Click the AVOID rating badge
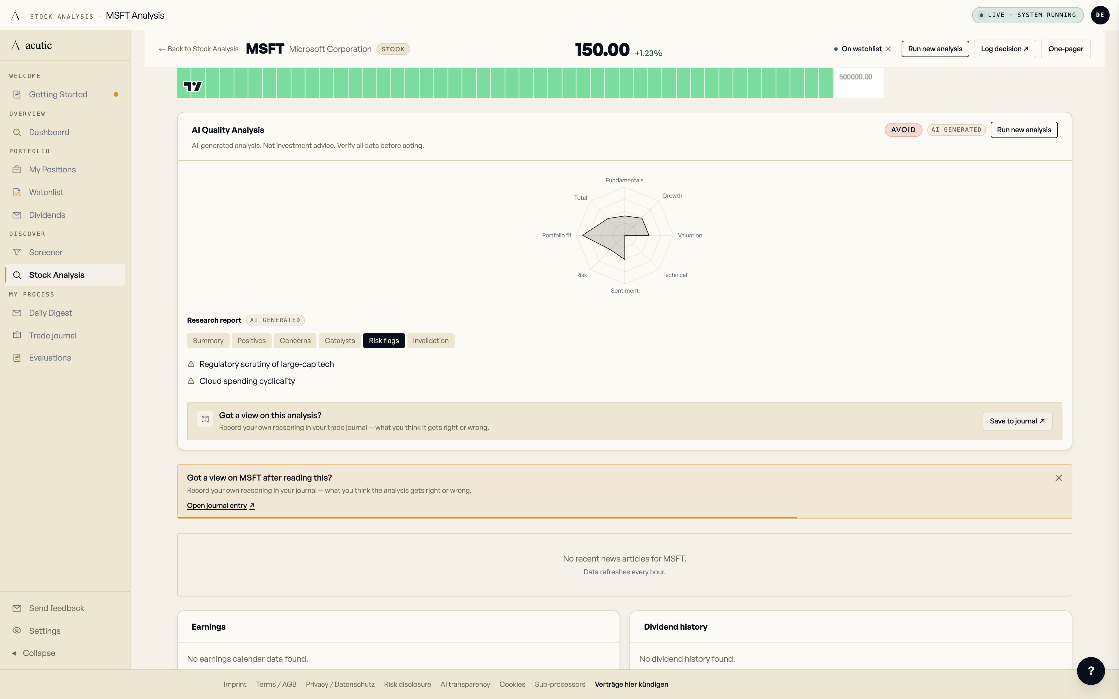The height and width of the screenshot is (699, 1119). 903,130
